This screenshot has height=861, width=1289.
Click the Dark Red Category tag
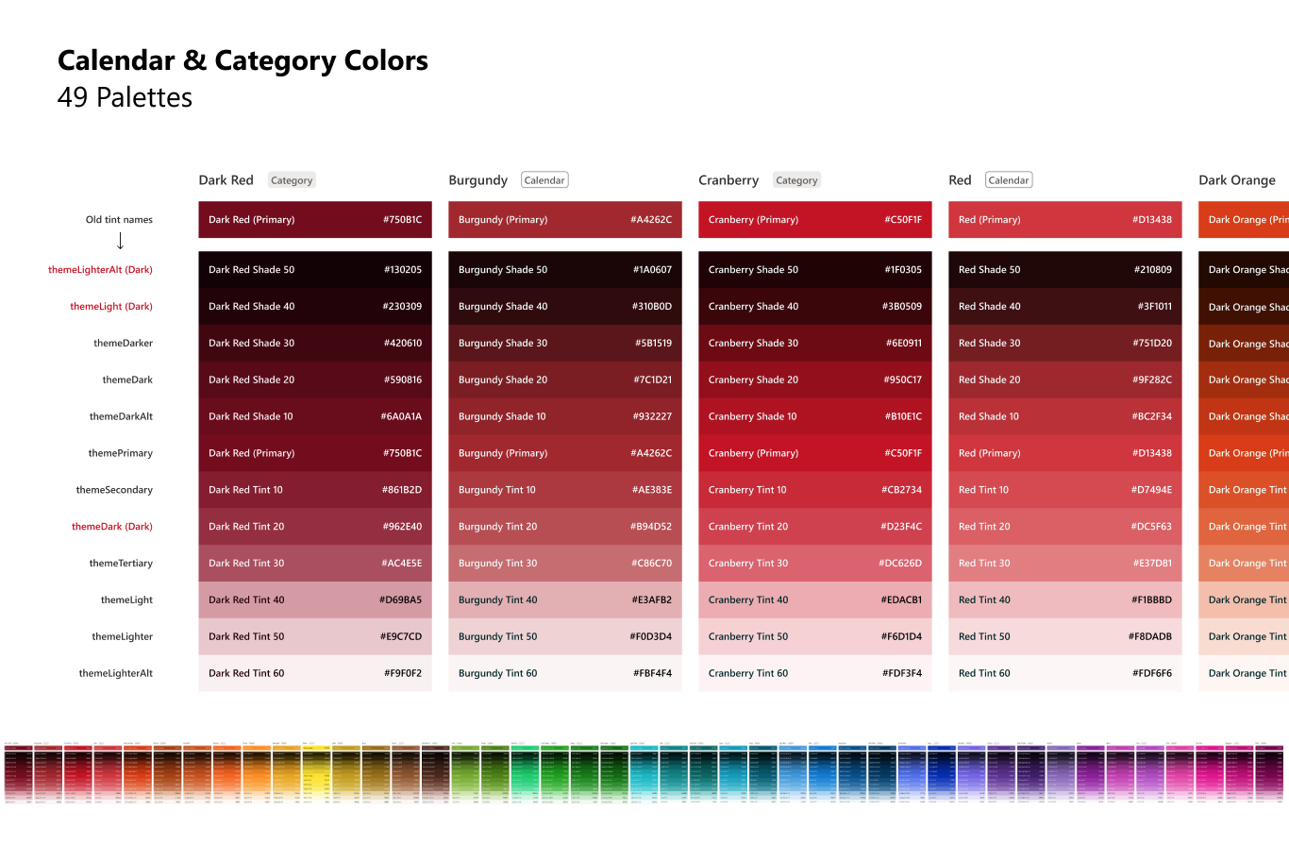[292, 180]
